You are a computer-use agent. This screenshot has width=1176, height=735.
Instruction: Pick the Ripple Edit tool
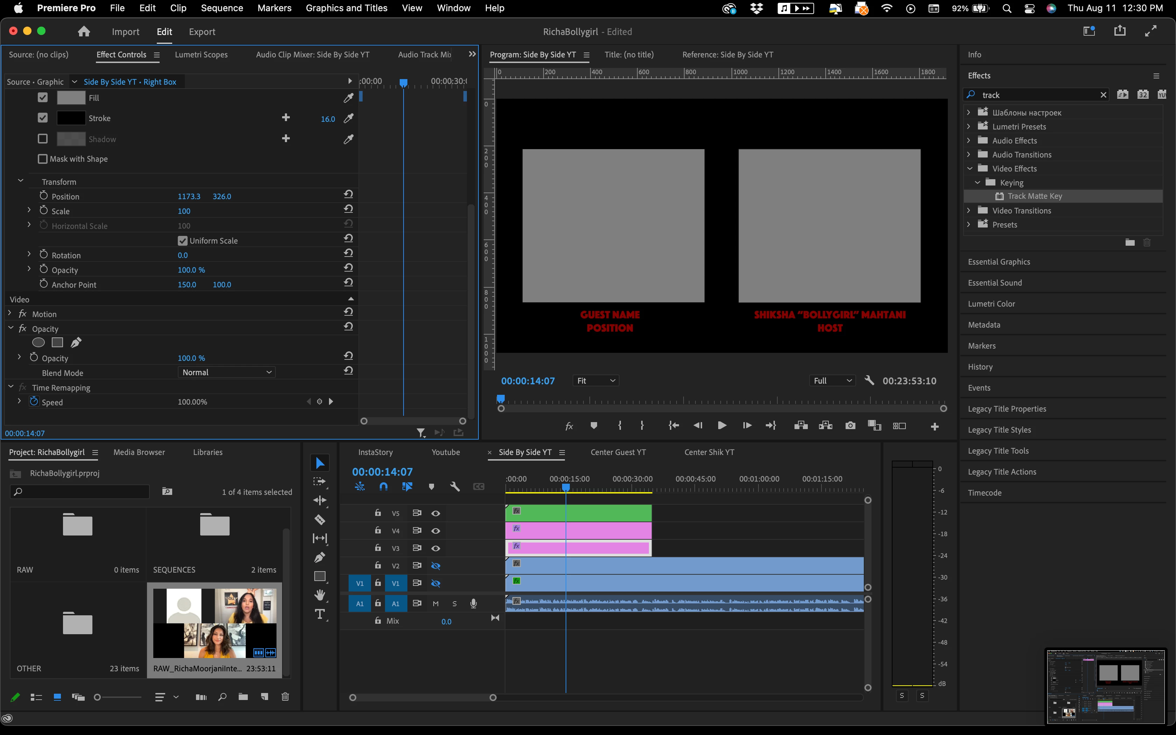coord(320,500)
